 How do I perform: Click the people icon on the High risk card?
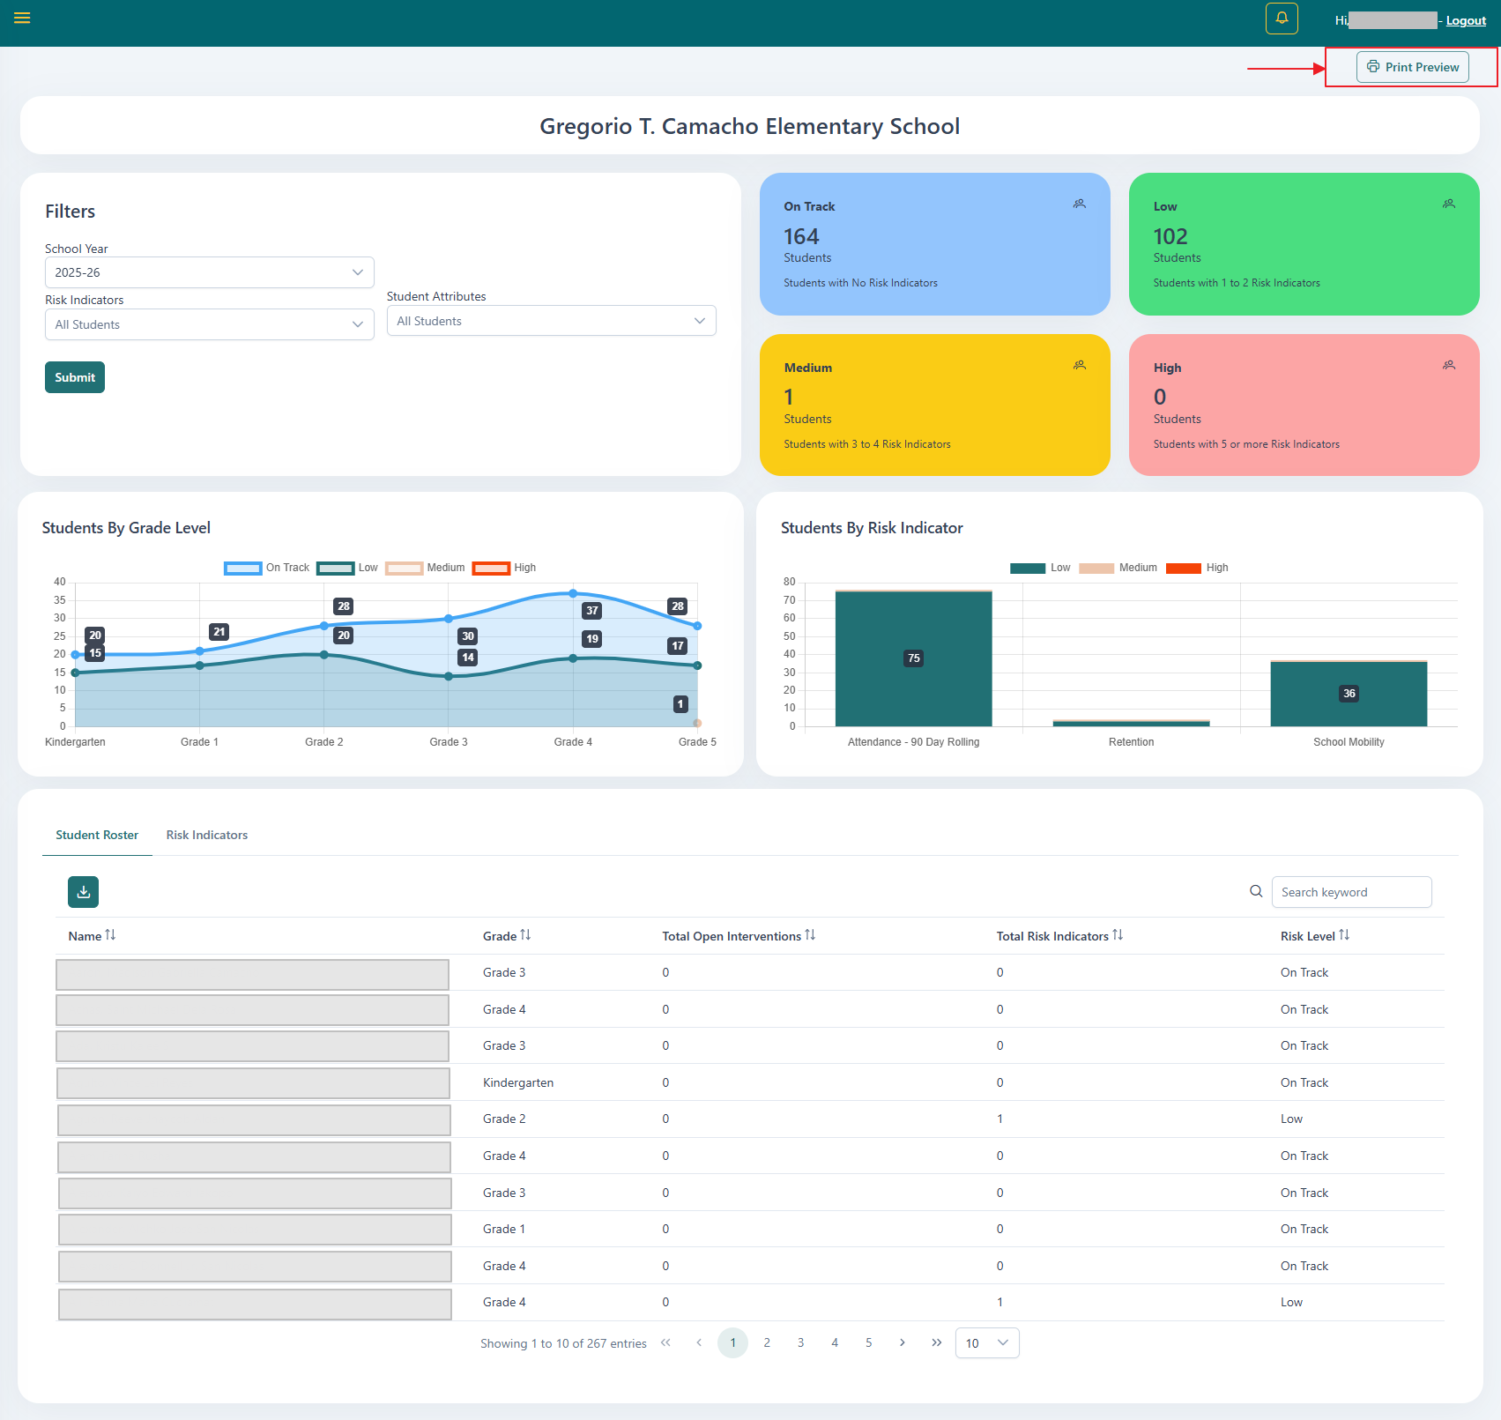pos(1448,365)
